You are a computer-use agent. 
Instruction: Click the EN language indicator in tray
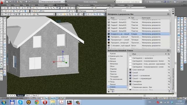tap(150, 102)
